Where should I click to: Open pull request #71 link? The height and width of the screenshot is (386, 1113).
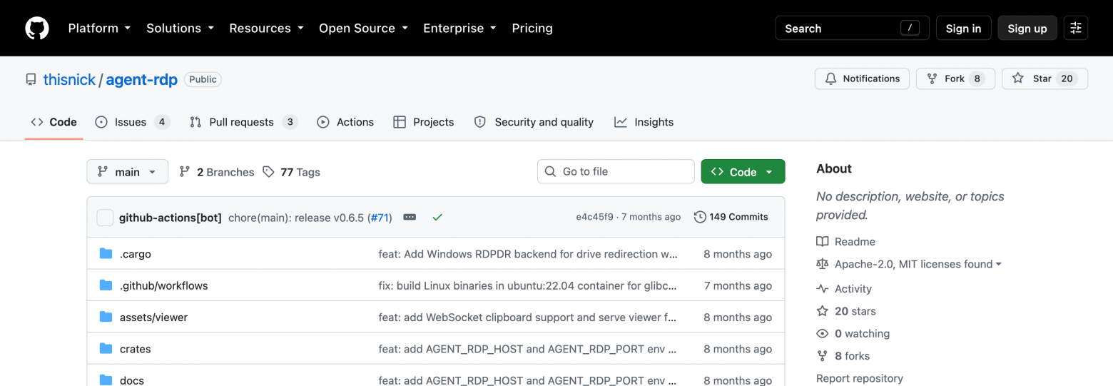tap(380, 218)
